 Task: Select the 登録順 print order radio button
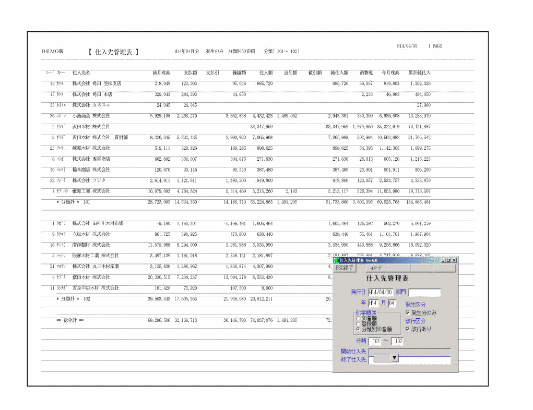pos(358,324)
